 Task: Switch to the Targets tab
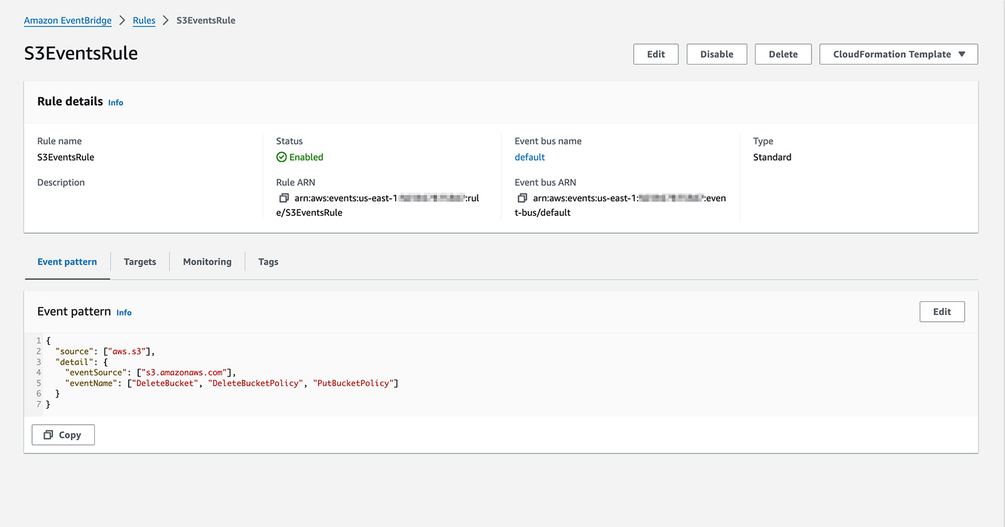click(x=139, y=262)
